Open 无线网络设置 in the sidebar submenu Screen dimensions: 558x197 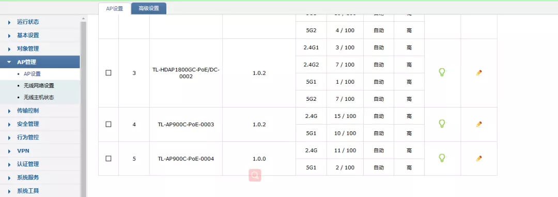pos(39,85)
